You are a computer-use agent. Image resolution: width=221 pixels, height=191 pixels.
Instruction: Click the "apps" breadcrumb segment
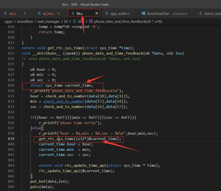[8, 21]
